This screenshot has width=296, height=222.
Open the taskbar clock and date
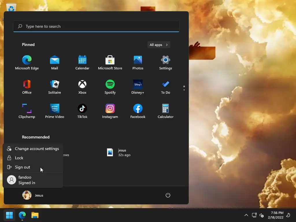(x=275, y=215)
